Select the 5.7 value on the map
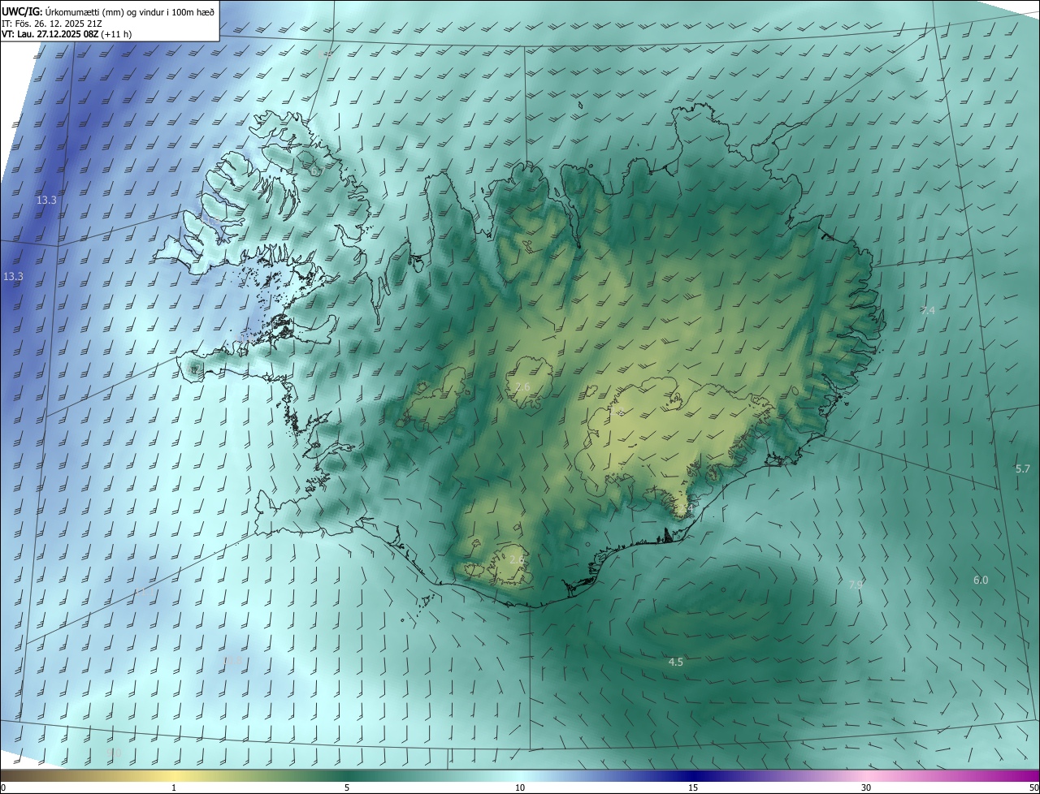The width and height of the screenshot is (1040, 794). (1023, 469)
